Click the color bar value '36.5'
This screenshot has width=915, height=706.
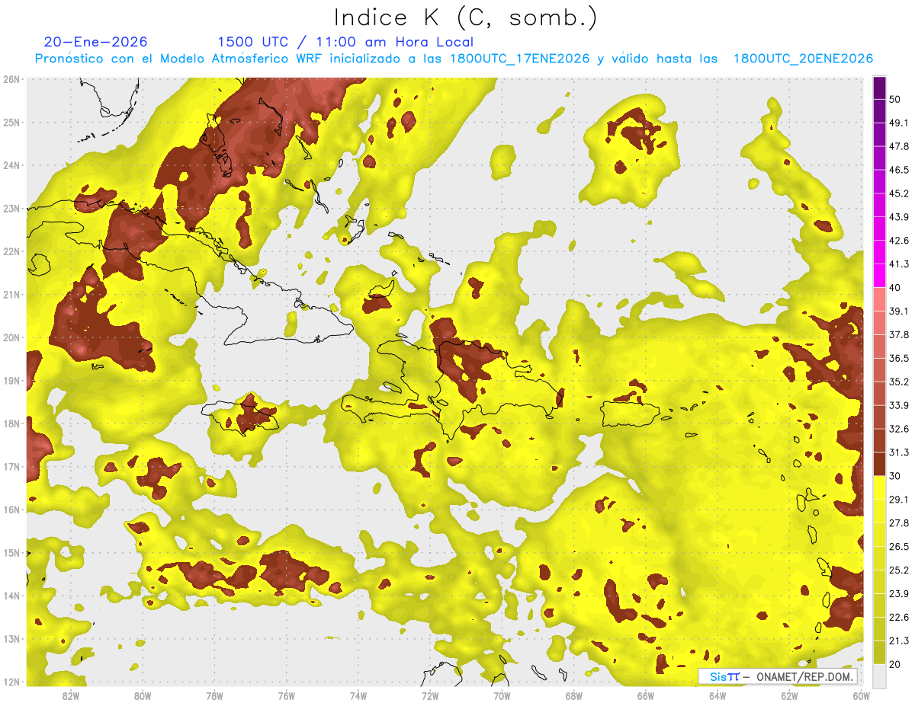[x=899, y=358]
